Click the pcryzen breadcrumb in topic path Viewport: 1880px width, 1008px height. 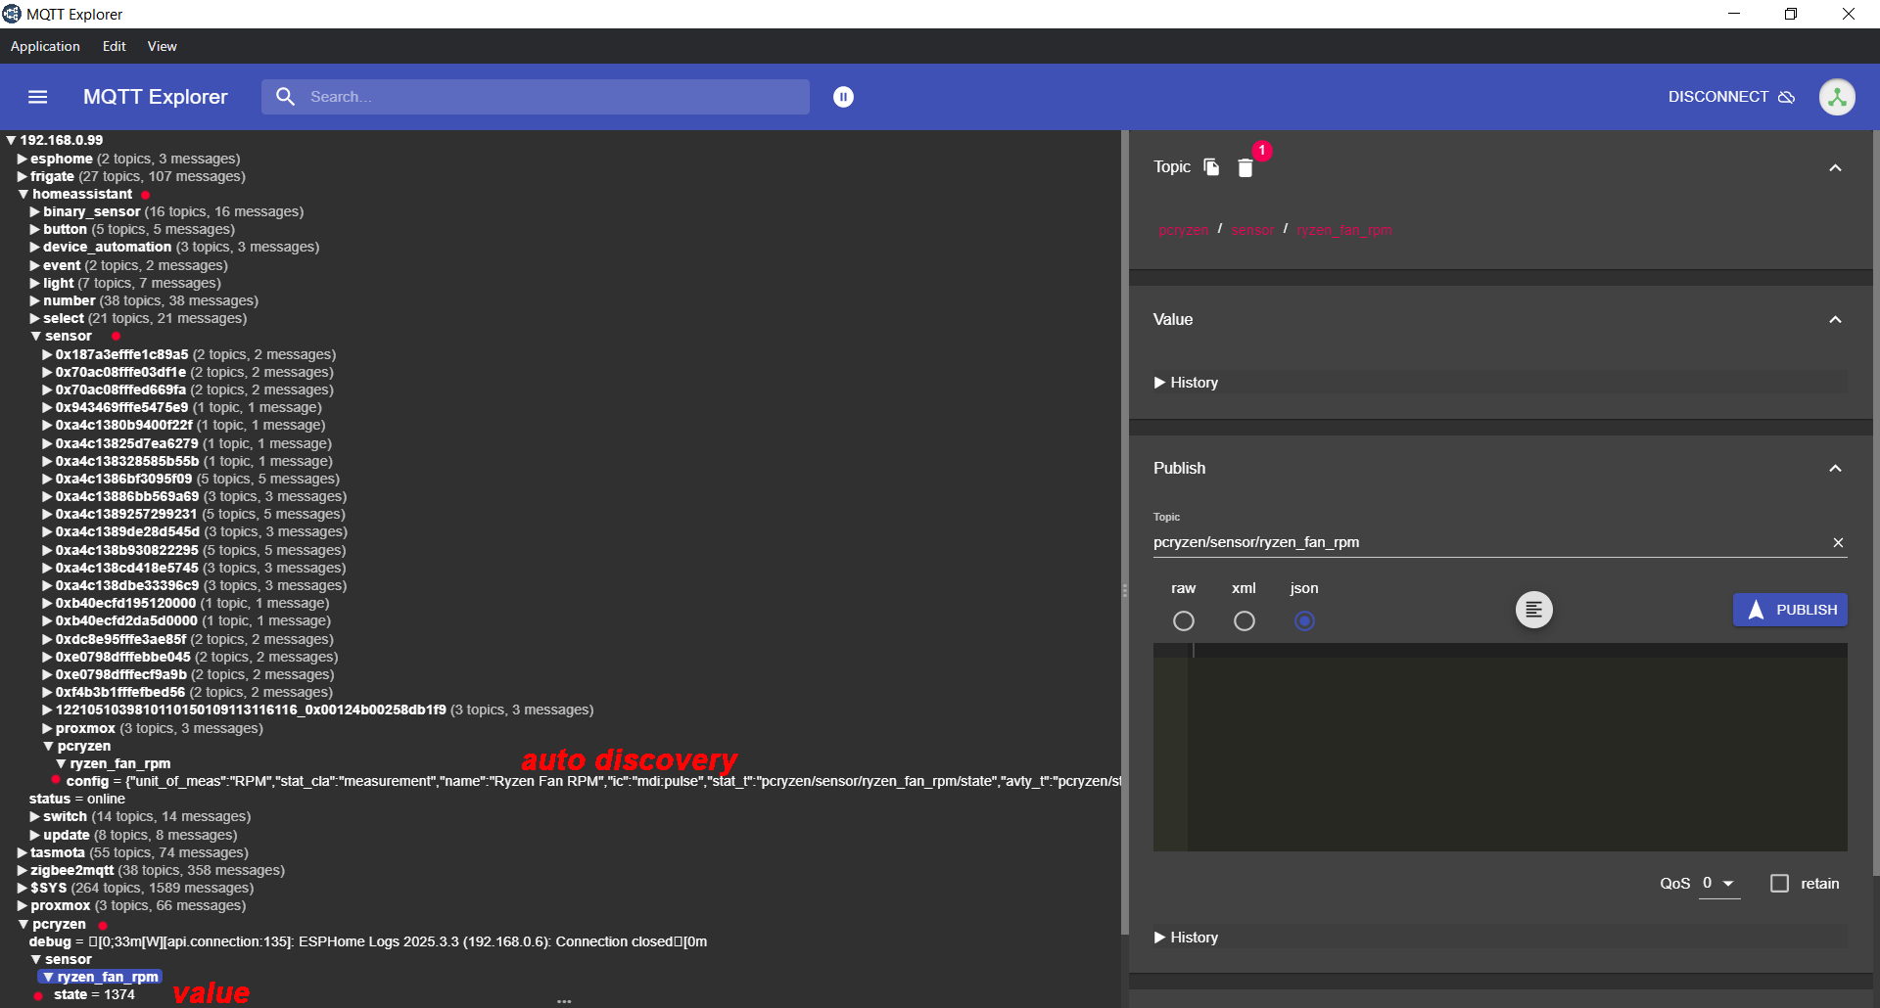pyautogui.click(x=1184, y=230)
